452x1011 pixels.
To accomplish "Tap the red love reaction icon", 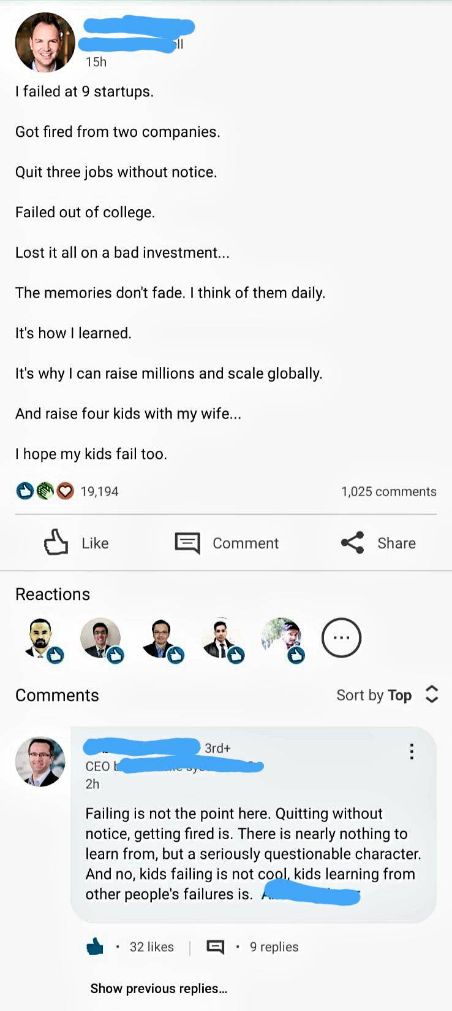I will (64, 491).
